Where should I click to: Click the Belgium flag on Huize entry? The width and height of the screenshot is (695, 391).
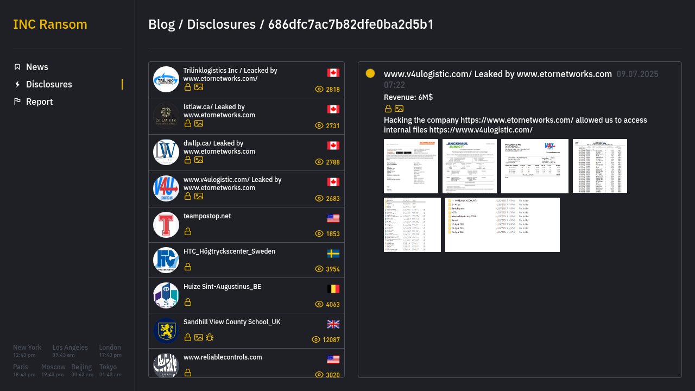click(x=333, y=289)
